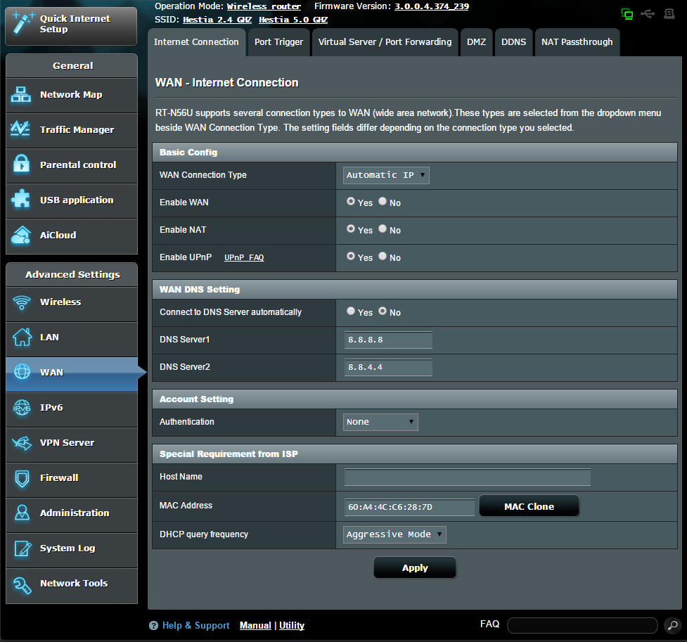The height and width of the screenshot is (642, 687).
Task: Choose No for automatic DNS connection
Action: 383,311
